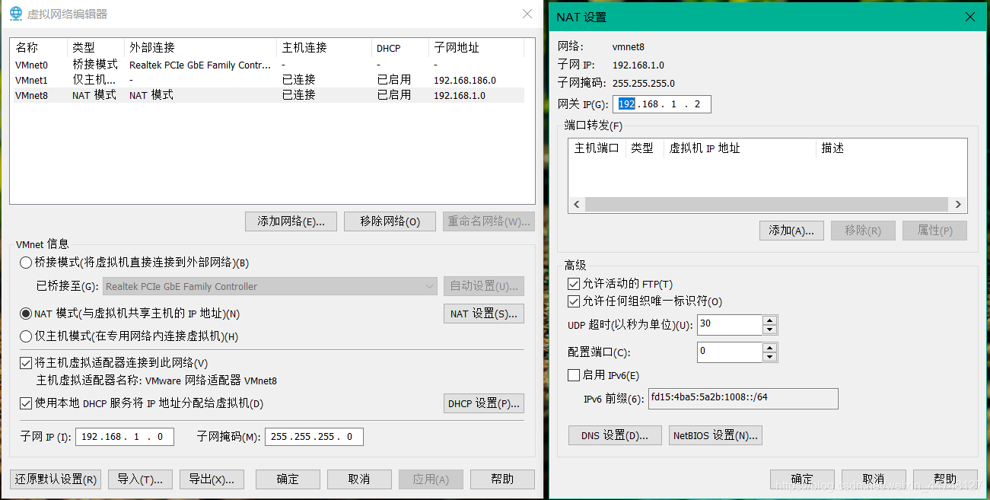Click Realtek PCIe GbE external connection cell

(x=200, y=65)
